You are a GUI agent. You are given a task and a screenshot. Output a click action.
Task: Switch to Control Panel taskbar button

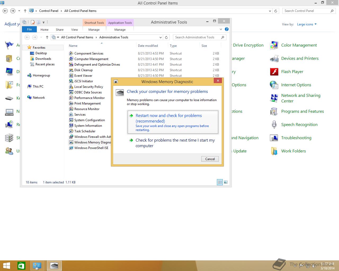[37, 266]
